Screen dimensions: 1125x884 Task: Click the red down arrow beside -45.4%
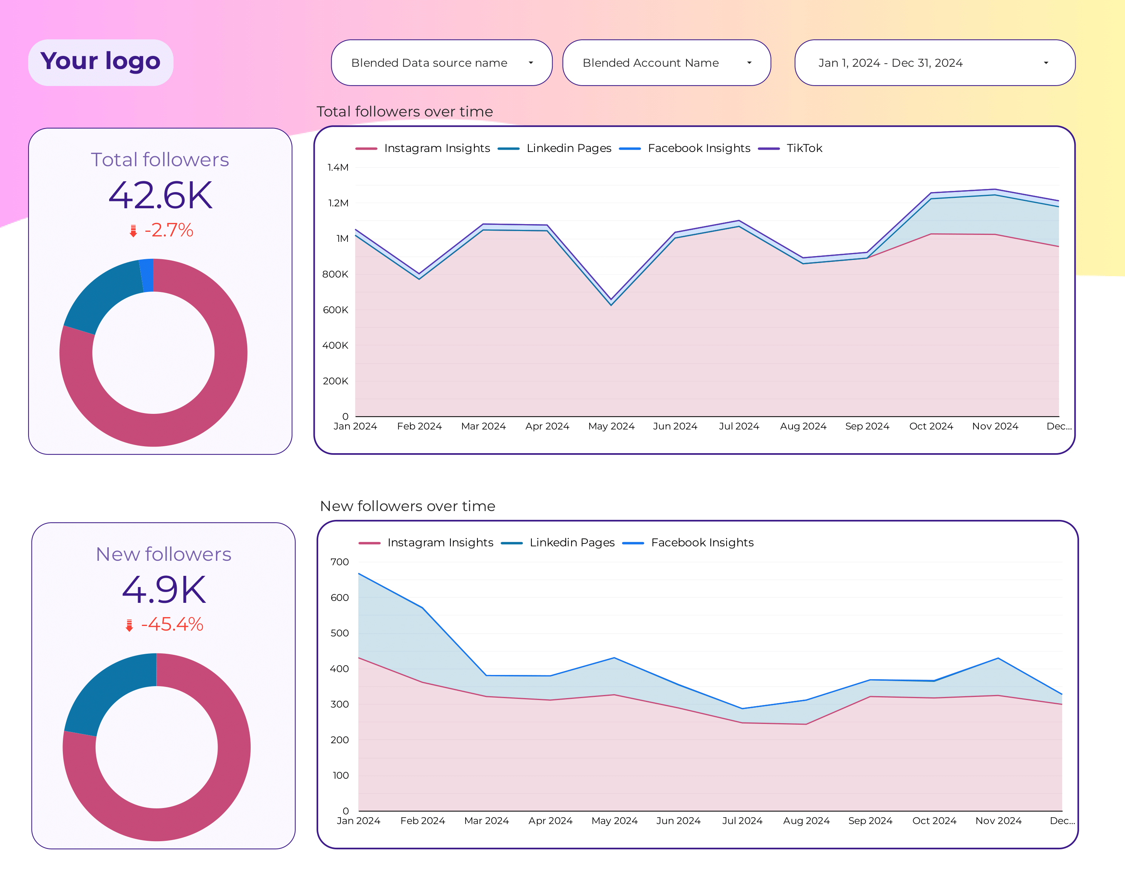tap(129, 625)
